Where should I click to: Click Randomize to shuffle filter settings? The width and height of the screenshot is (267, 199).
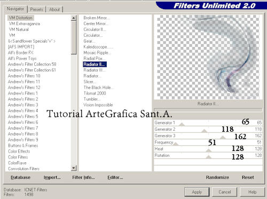[217, 177]
